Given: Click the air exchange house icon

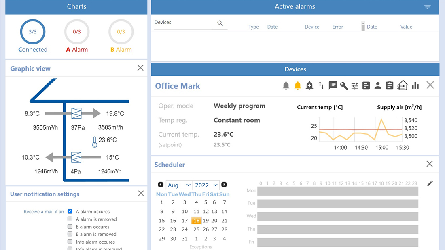Looking at the screenshot, I should click(x=402, y=85).
